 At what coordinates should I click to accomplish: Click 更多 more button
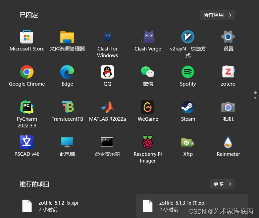pos(222,184)
